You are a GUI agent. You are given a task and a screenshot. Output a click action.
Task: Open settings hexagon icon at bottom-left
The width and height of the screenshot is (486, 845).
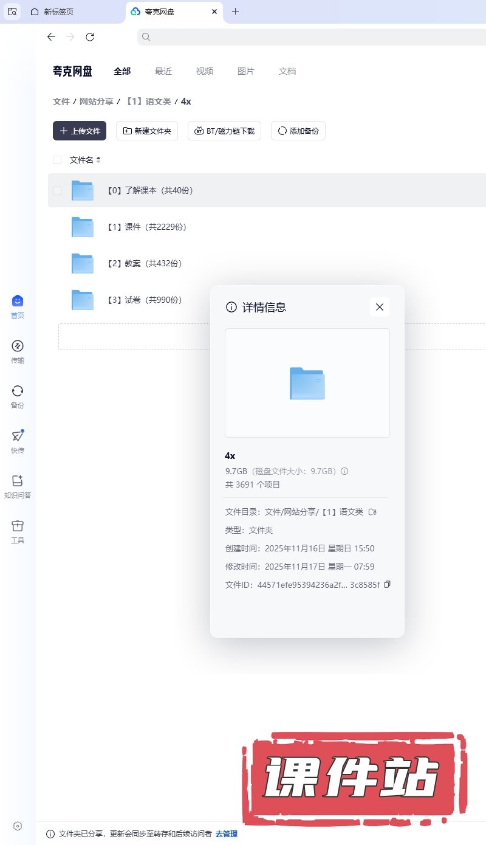tap(18, 826)
